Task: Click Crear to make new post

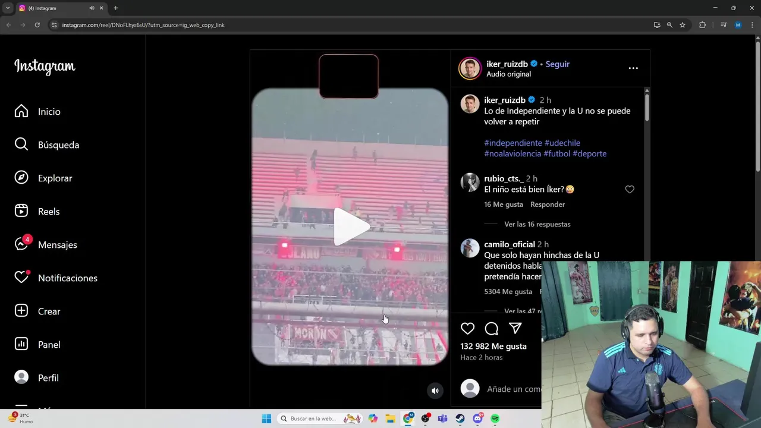Action: (37, 311)
